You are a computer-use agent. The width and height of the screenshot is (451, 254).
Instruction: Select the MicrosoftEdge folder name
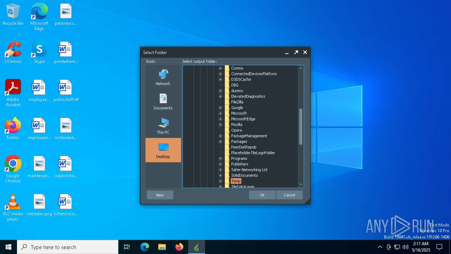coord(243,119)
